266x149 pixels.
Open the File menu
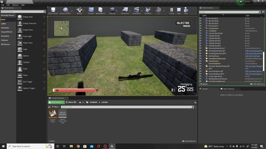click(3, 5)
